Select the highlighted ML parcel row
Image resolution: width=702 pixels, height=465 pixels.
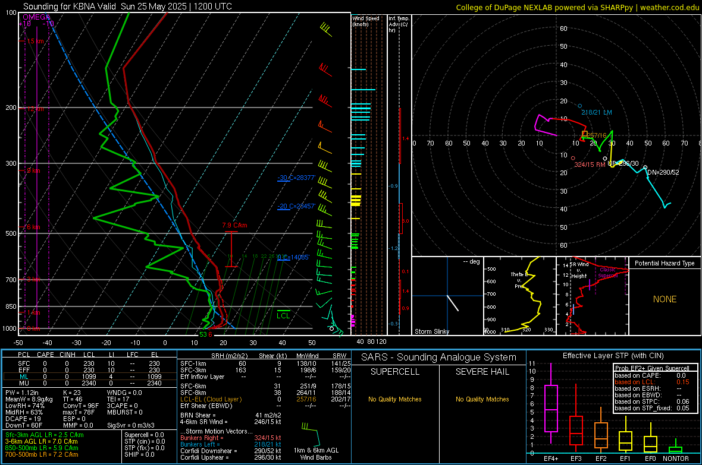click(x=90, y=377)
